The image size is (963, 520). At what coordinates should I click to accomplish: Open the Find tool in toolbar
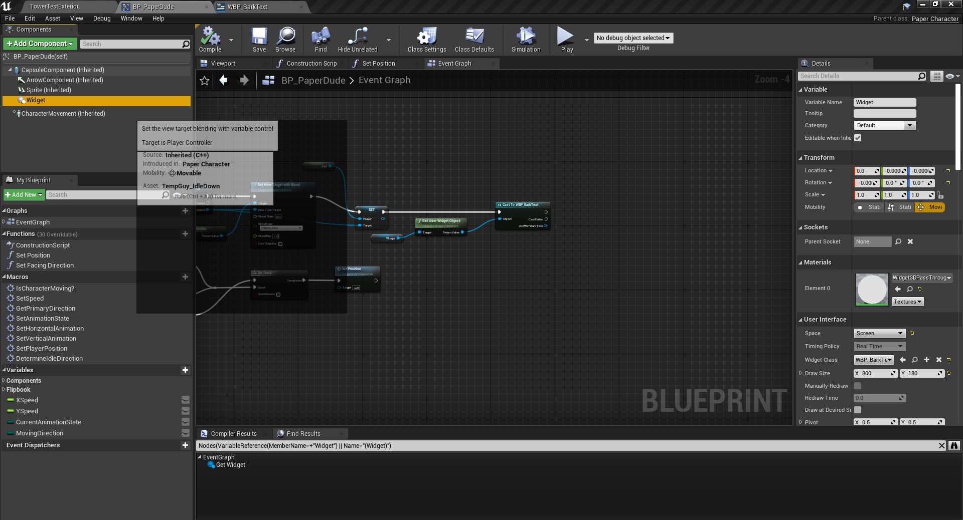click(x=321, y=40)
